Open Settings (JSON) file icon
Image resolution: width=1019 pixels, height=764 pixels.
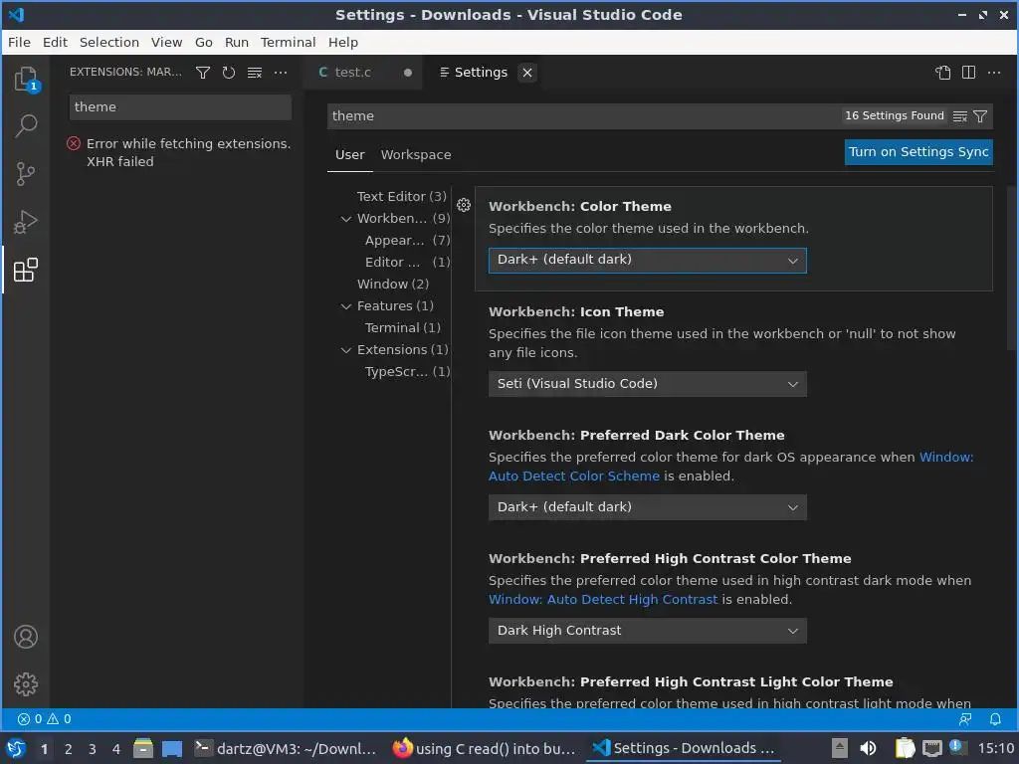(943, 72)
